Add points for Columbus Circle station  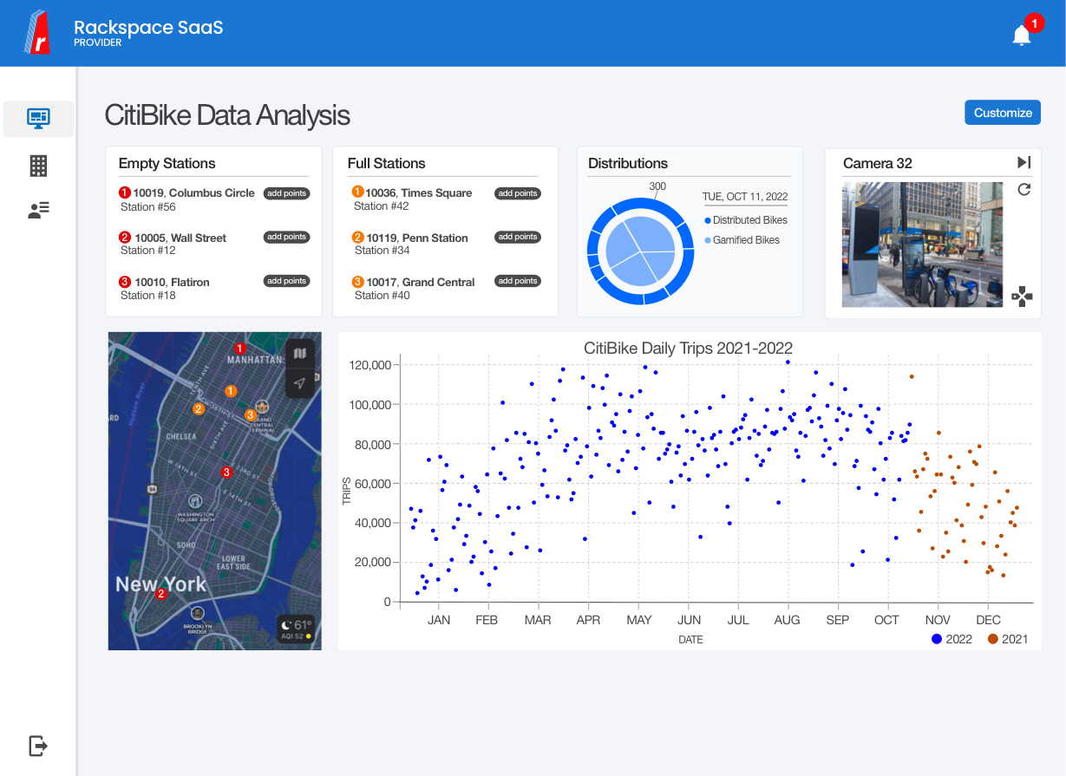[286, 193]
